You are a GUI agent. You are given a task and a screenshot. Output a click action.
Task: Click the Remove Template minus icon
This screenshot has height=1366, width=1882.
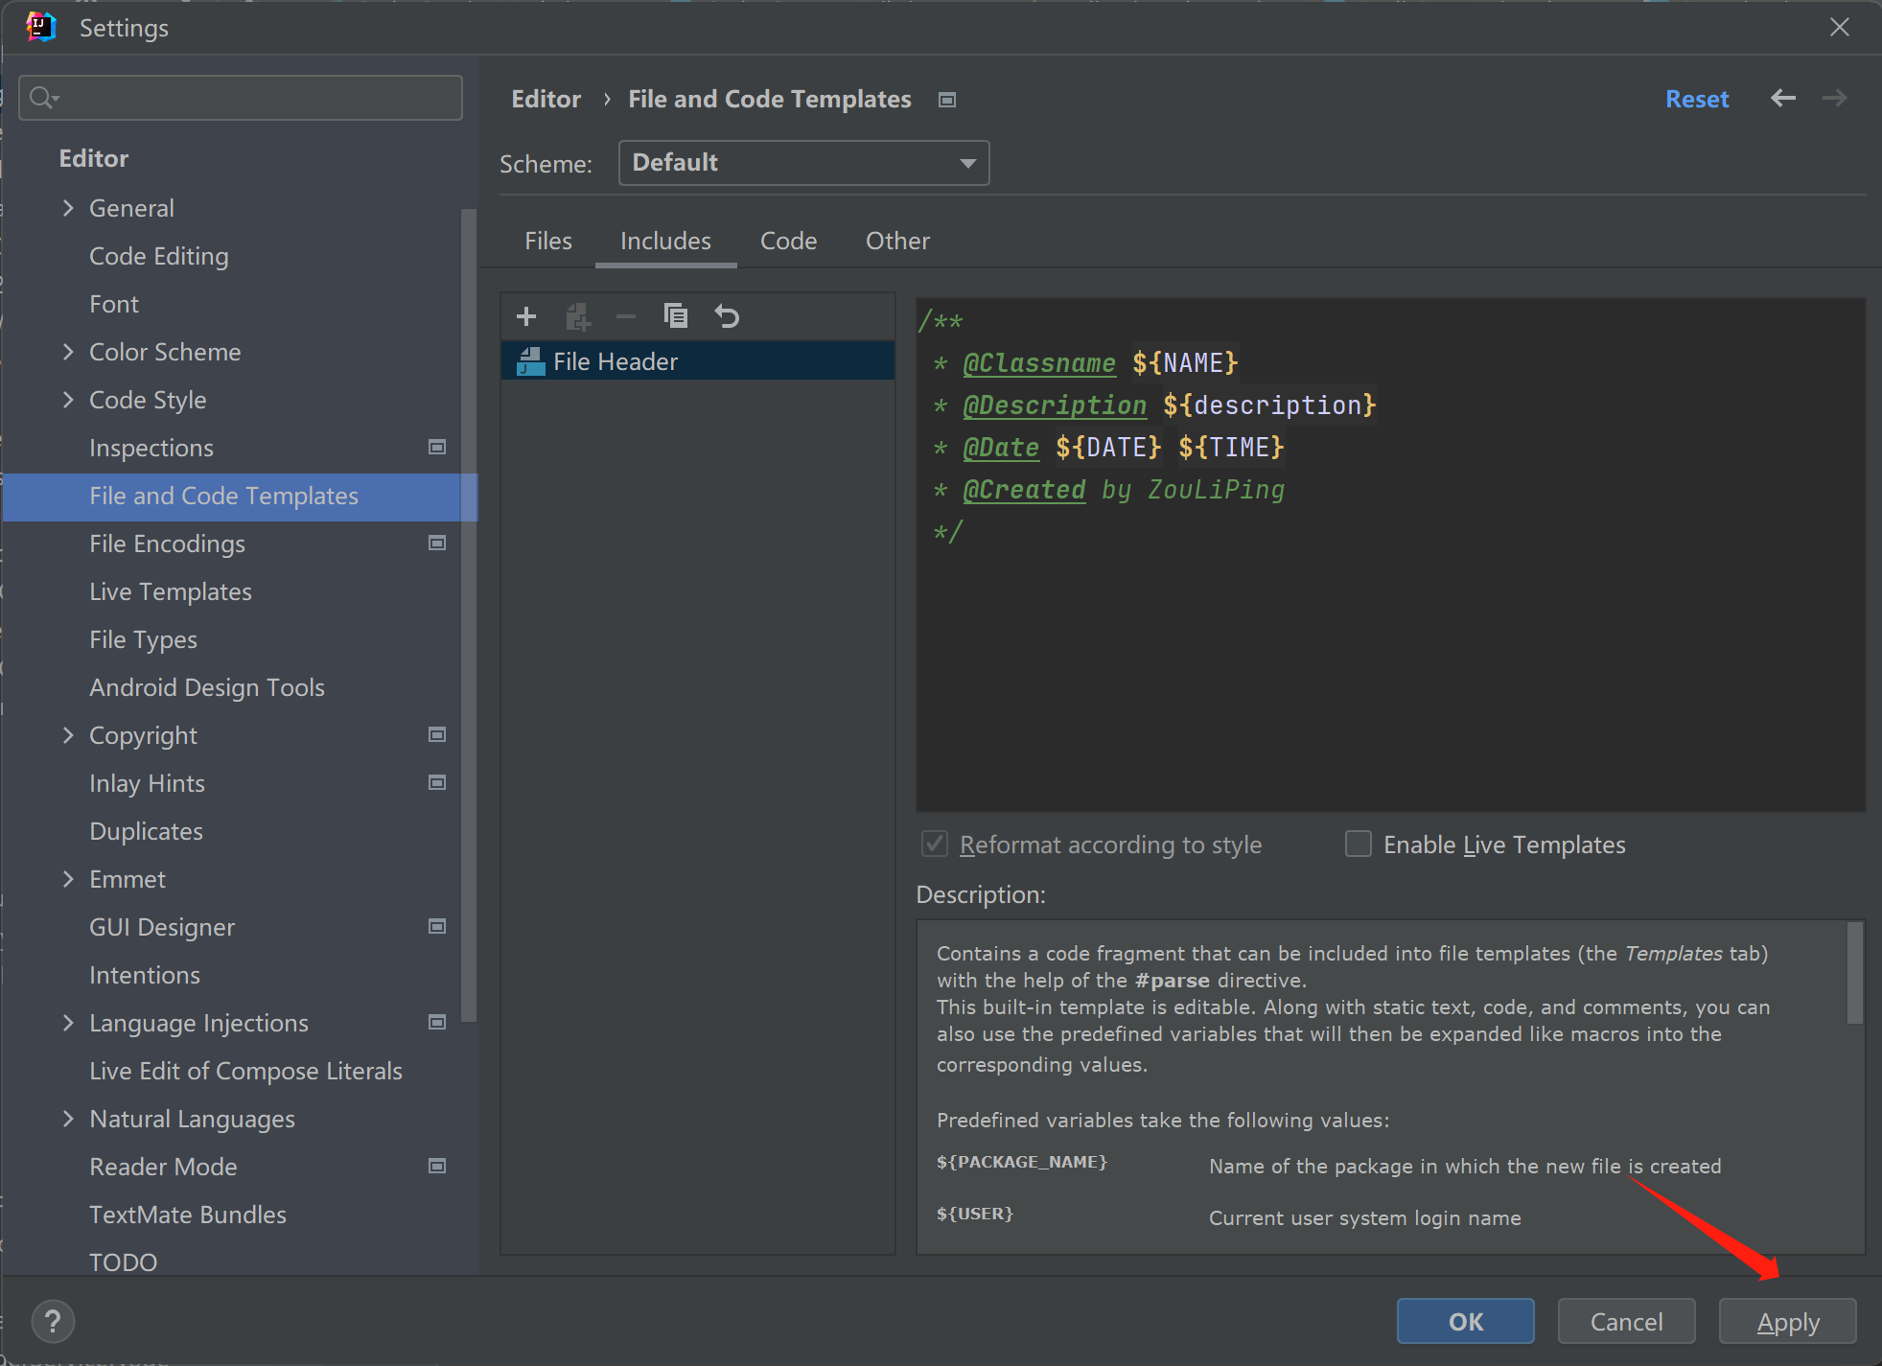626,316
